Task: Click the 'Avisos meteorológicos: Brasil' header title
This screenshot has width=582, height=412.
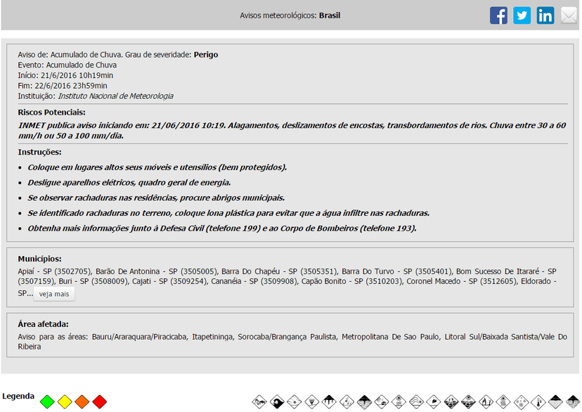Action: pyautogui.click(x=290, y=15)
